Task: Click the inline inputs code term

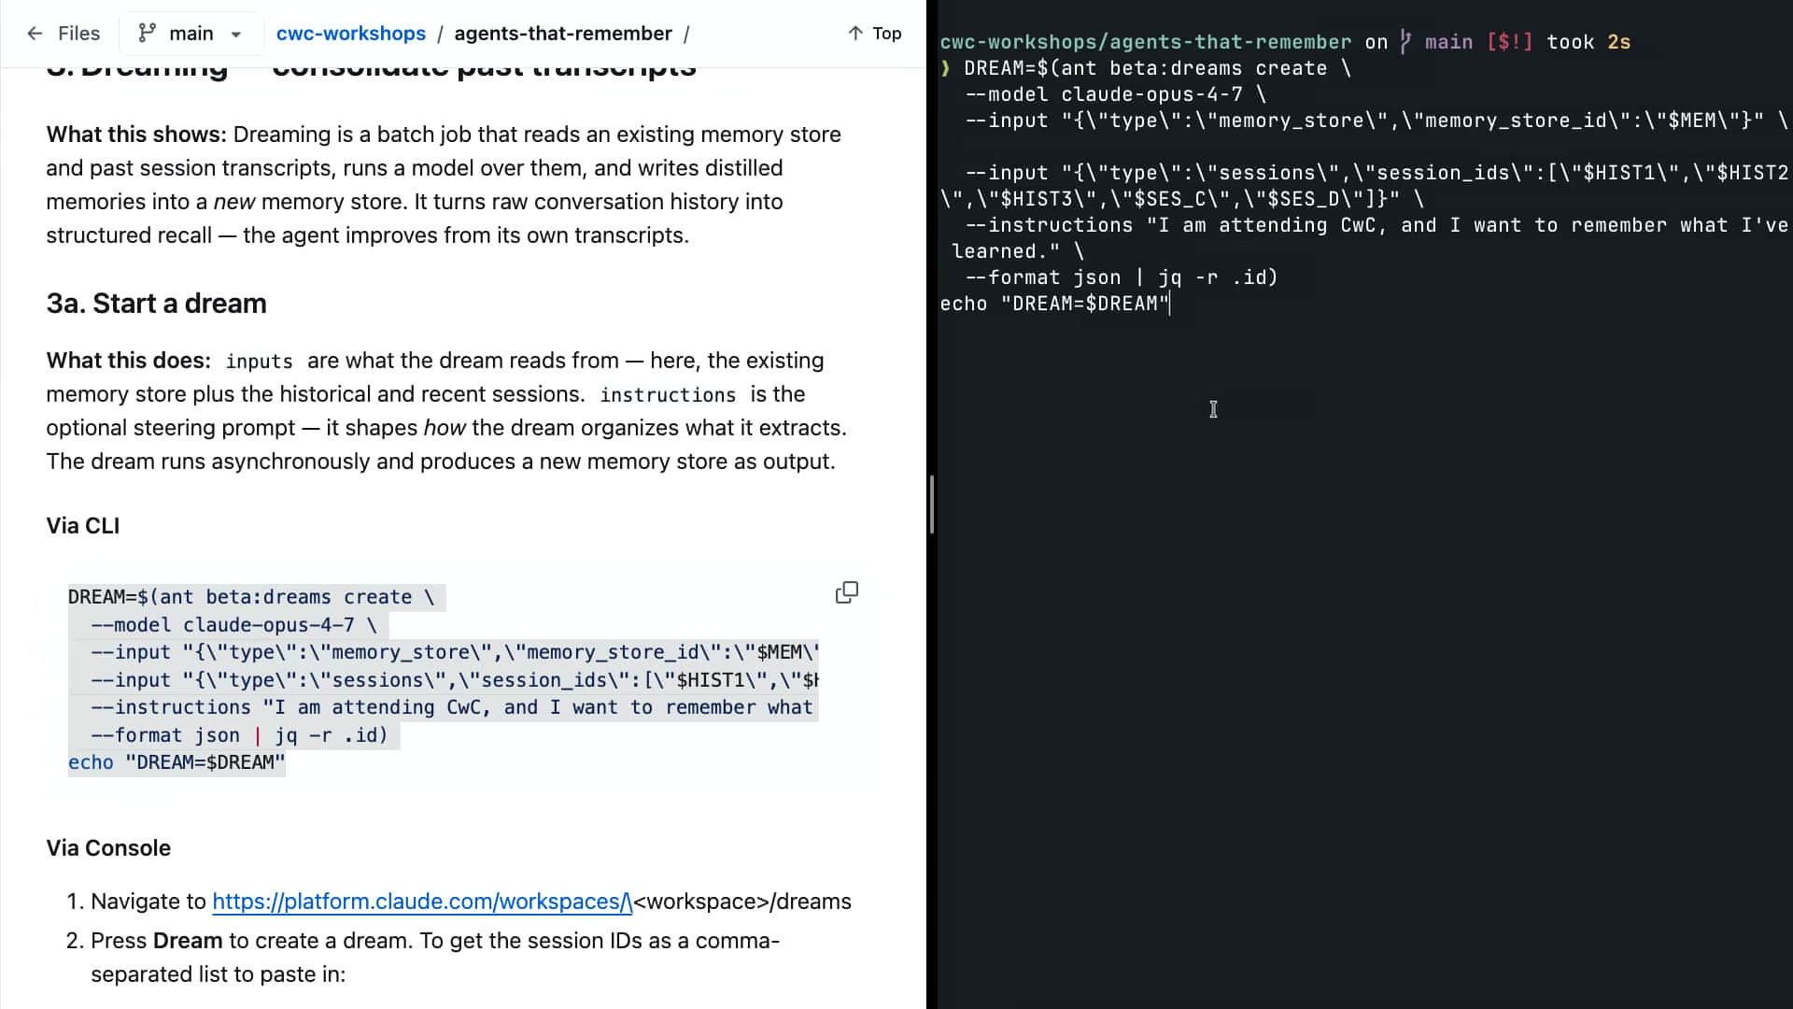Action: click(259, 362)
